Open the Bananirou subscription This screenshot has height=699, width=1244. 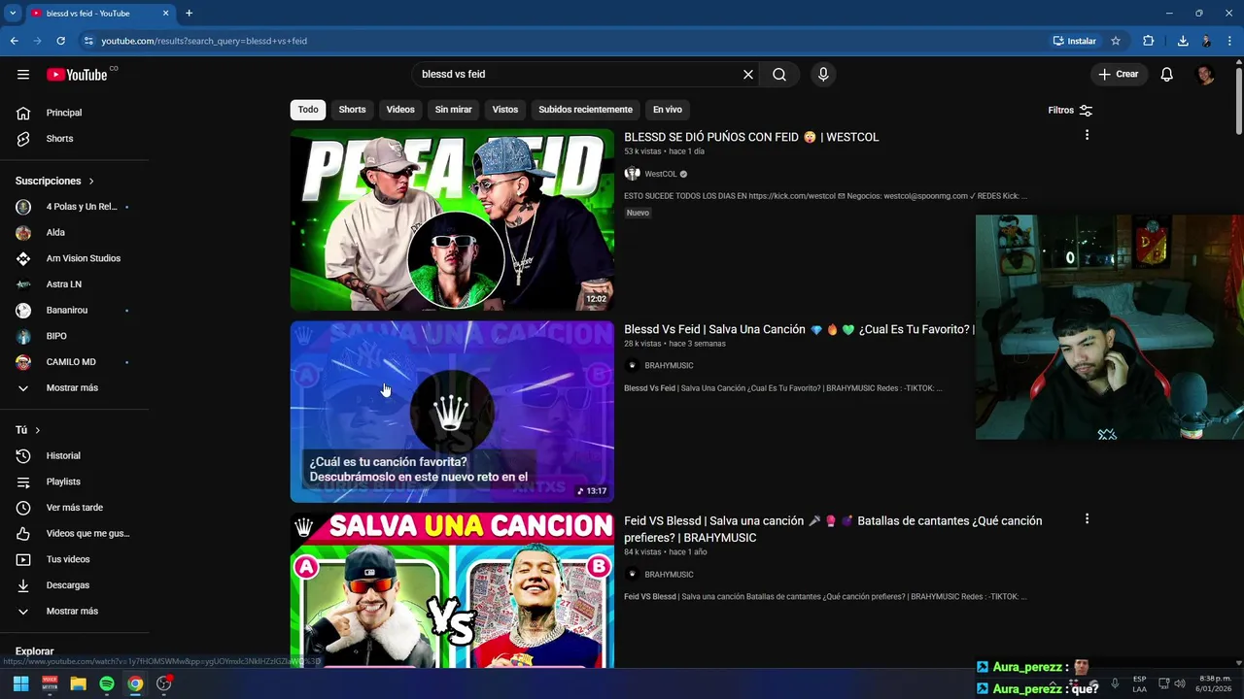(x=75, y=311)
